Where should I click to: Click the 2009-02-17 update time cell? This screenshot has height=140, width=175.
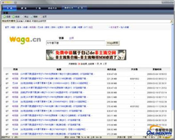[157, 102]
